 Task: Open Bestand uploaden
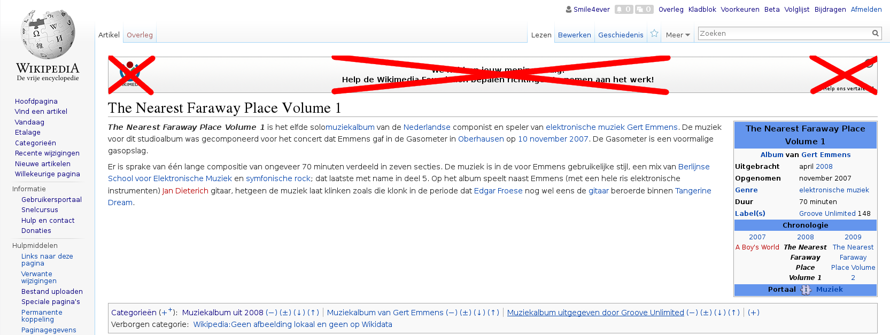(x=52, y=291)
